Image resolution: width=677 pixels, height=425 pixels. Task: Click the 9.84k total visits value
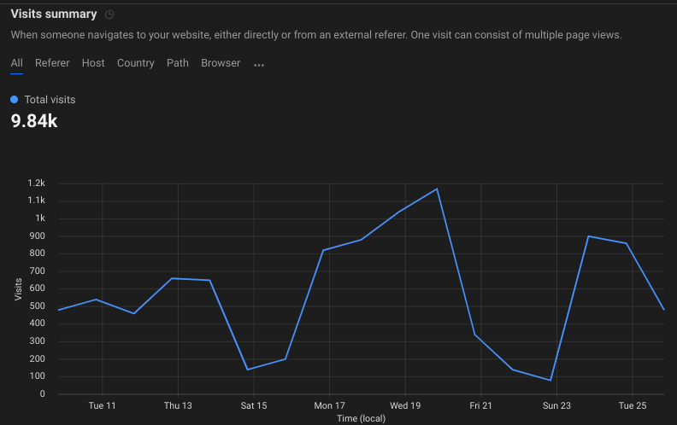(x=34, y=121)
